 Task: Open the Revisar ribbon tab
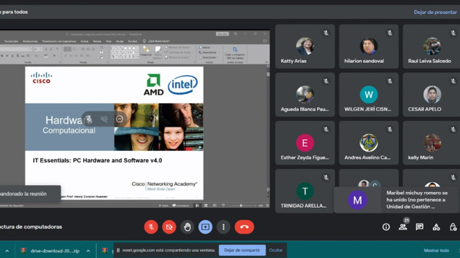[97, 41]
